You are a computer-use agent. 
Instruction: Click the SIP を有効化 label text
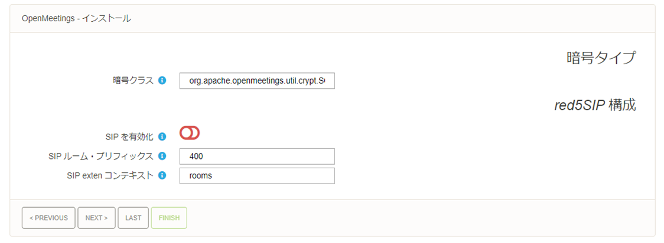128,137
